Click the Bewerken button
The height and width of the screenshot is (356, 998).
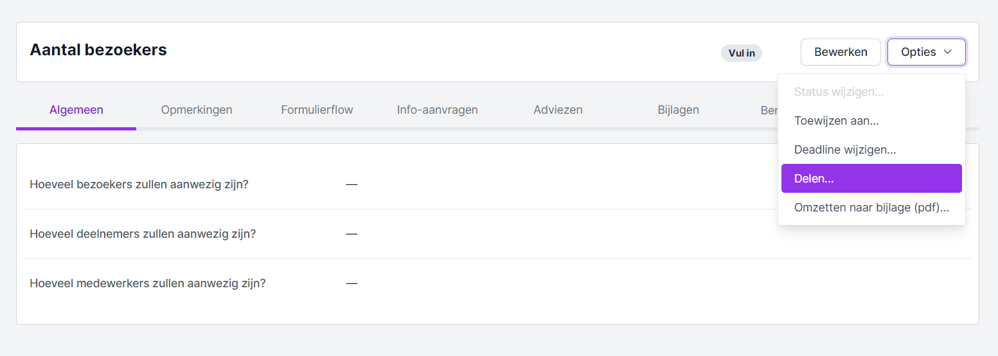pos(841,52)
